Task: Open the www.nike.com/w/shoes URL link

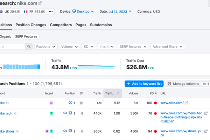Action: [181, 133]
